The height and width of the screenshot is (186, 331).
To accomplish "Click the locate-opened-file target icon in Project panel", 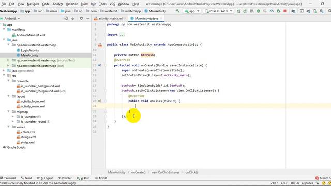I will pyautogui.click(x=66, y=19).
